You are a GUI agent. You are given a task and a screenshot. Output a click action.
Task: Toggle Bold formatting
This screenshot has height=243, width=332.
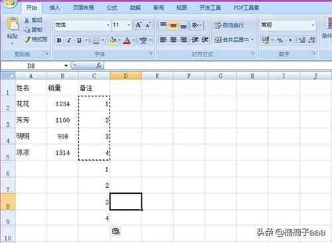pyautogui.click(x=59, y=40)
